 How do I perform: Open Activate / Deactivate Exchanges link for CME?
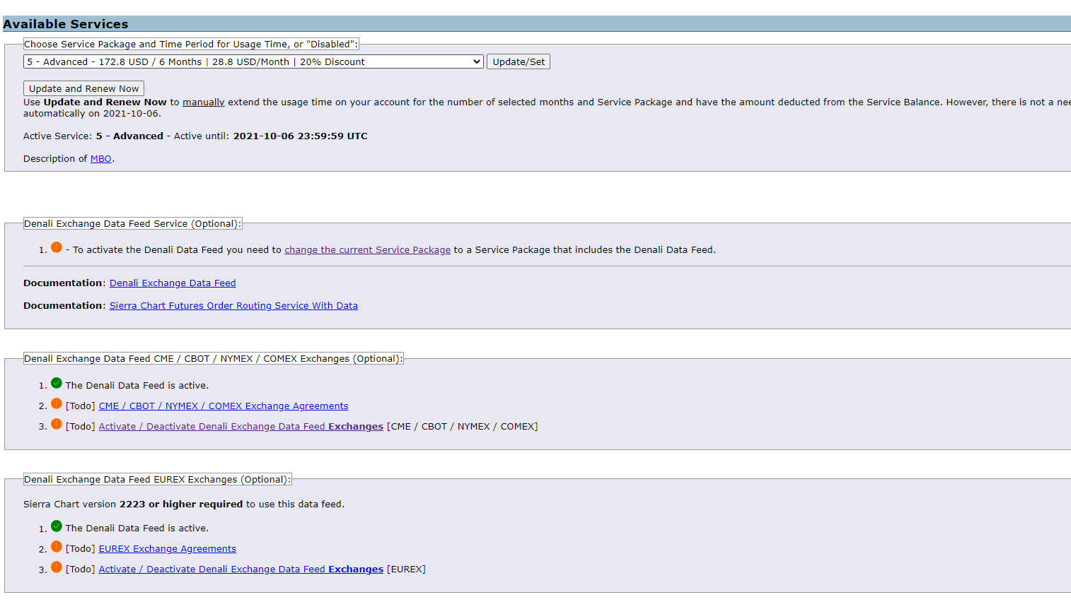[241, 427]
